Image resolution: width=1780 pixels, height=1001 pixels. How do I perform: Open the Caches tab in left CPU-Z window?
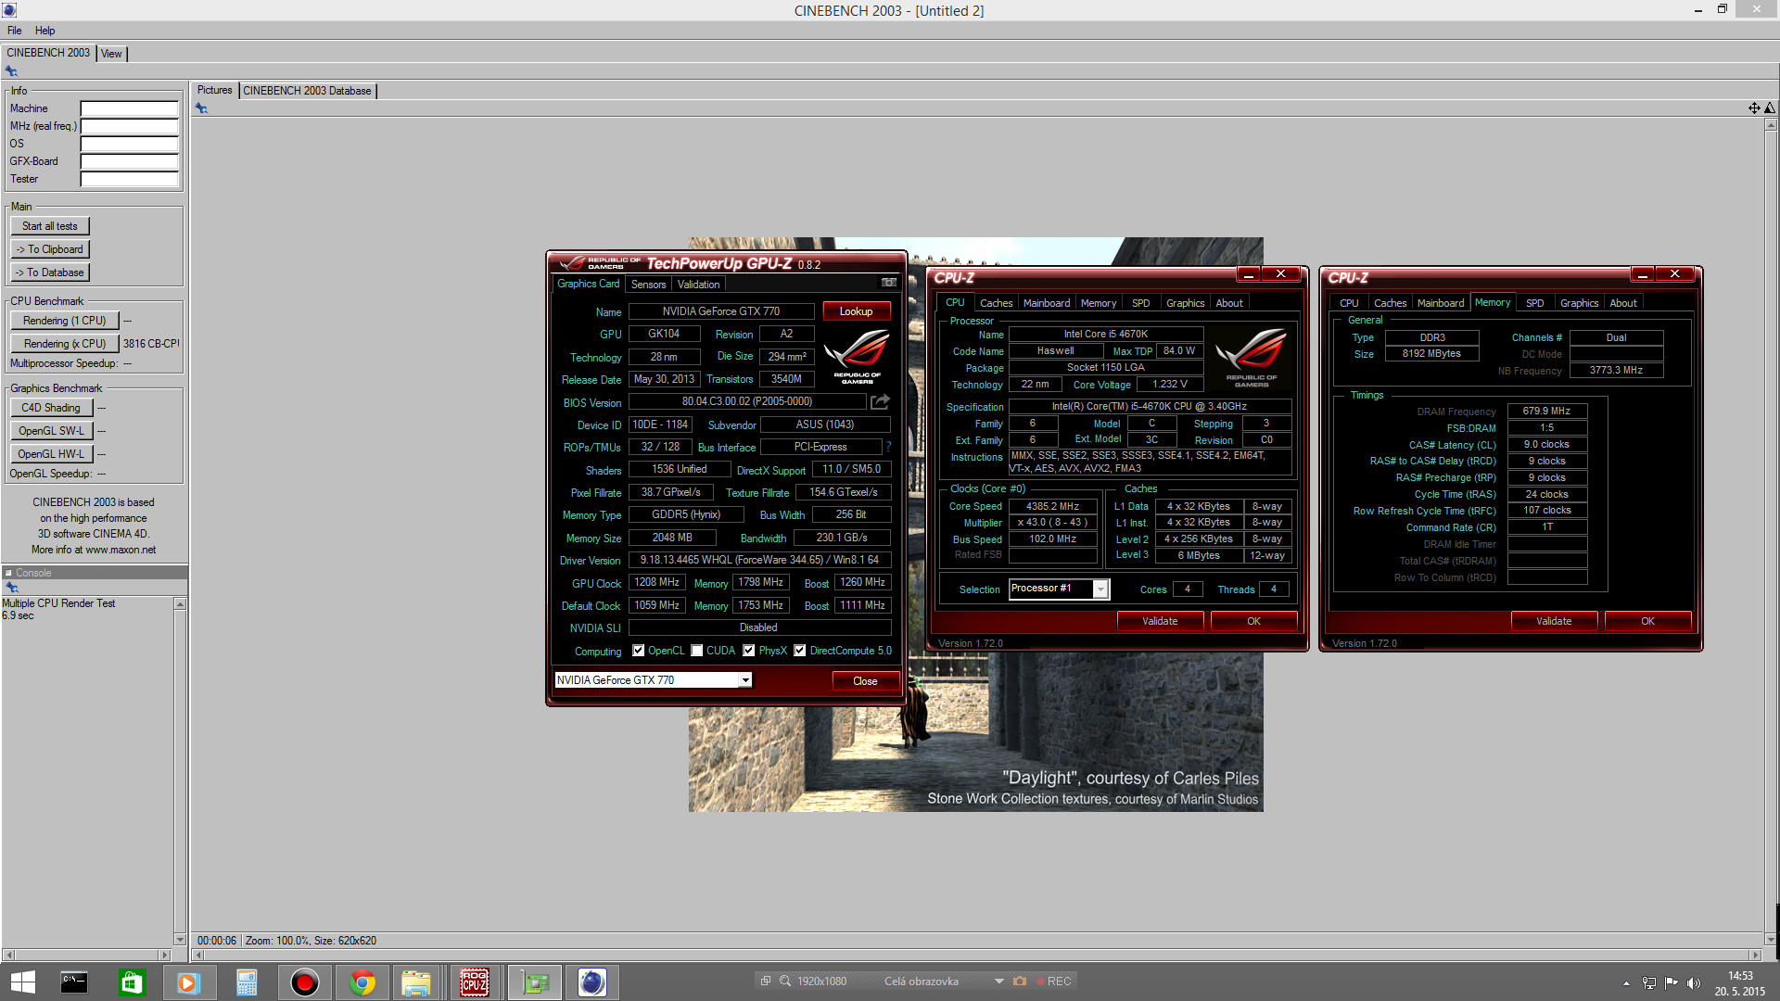pyautogui.click(x=996, y=303)
